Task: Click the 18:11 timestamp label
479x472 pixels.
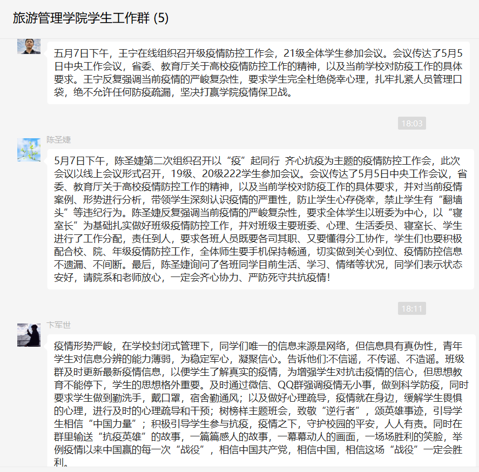Action: (x=412, y=308)
